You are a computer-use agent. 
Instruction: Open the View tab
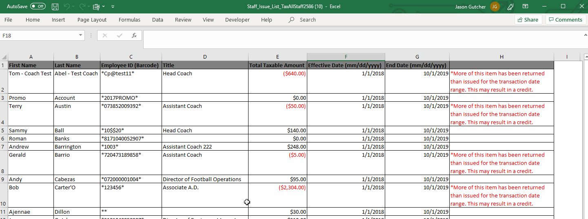coord(208,20)
